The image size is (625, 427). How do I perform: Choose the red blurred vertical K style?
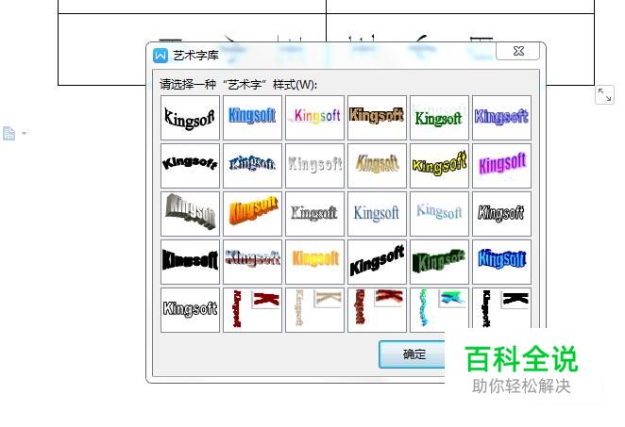click(377, 310)
